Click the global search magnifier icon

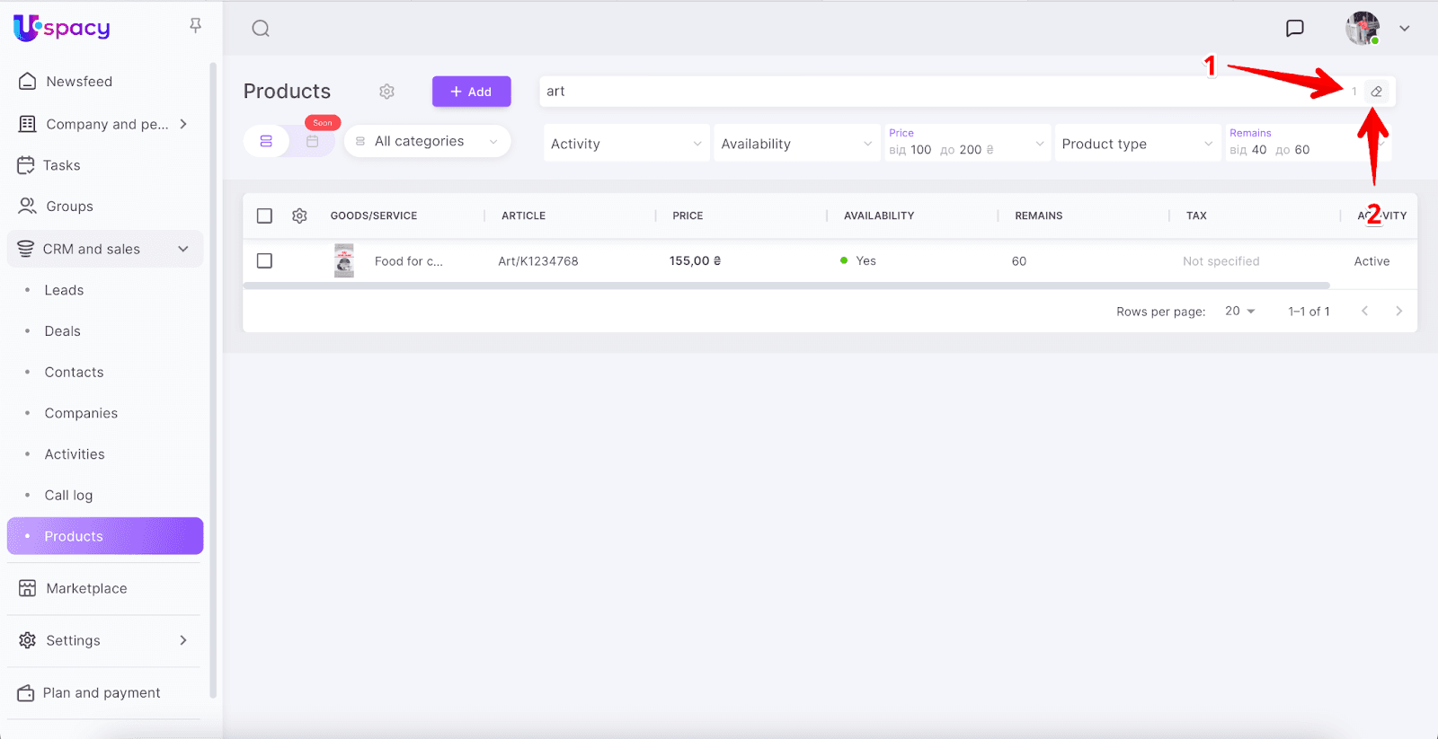[261, 29]
